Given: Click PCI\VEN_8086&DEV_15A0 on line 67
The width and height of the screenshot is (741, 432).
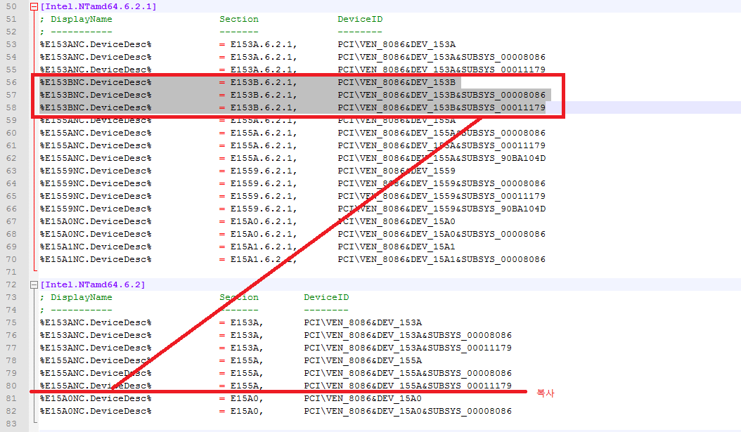Looking at the screenshot, I should (397, 222).
